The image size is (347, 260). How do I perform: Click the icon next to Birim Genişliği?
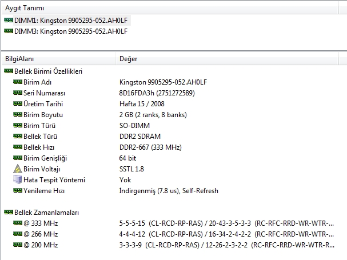pyautogui.click(x=18, y=158)
